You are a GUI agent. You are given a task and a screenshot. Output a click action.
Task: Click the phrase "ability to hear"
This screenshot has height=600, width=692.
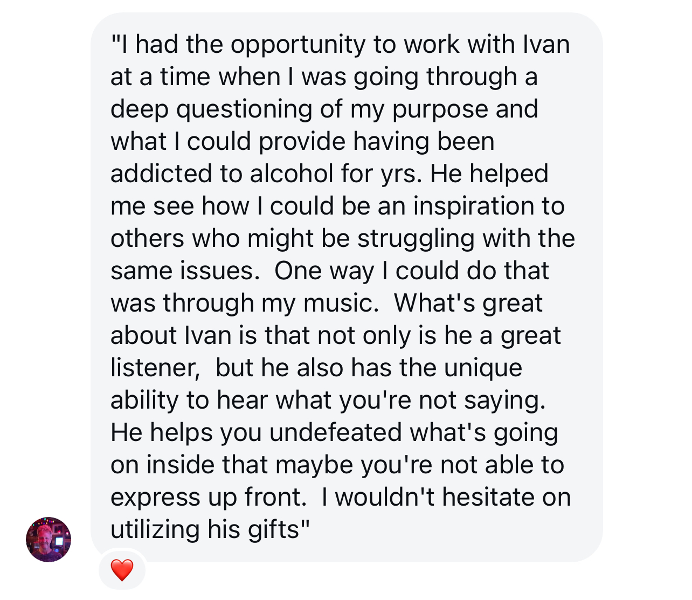(189, 401)
